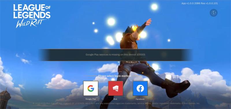231x109 pixels.
Task: Open the globe region selector
Action: [213, 13]
